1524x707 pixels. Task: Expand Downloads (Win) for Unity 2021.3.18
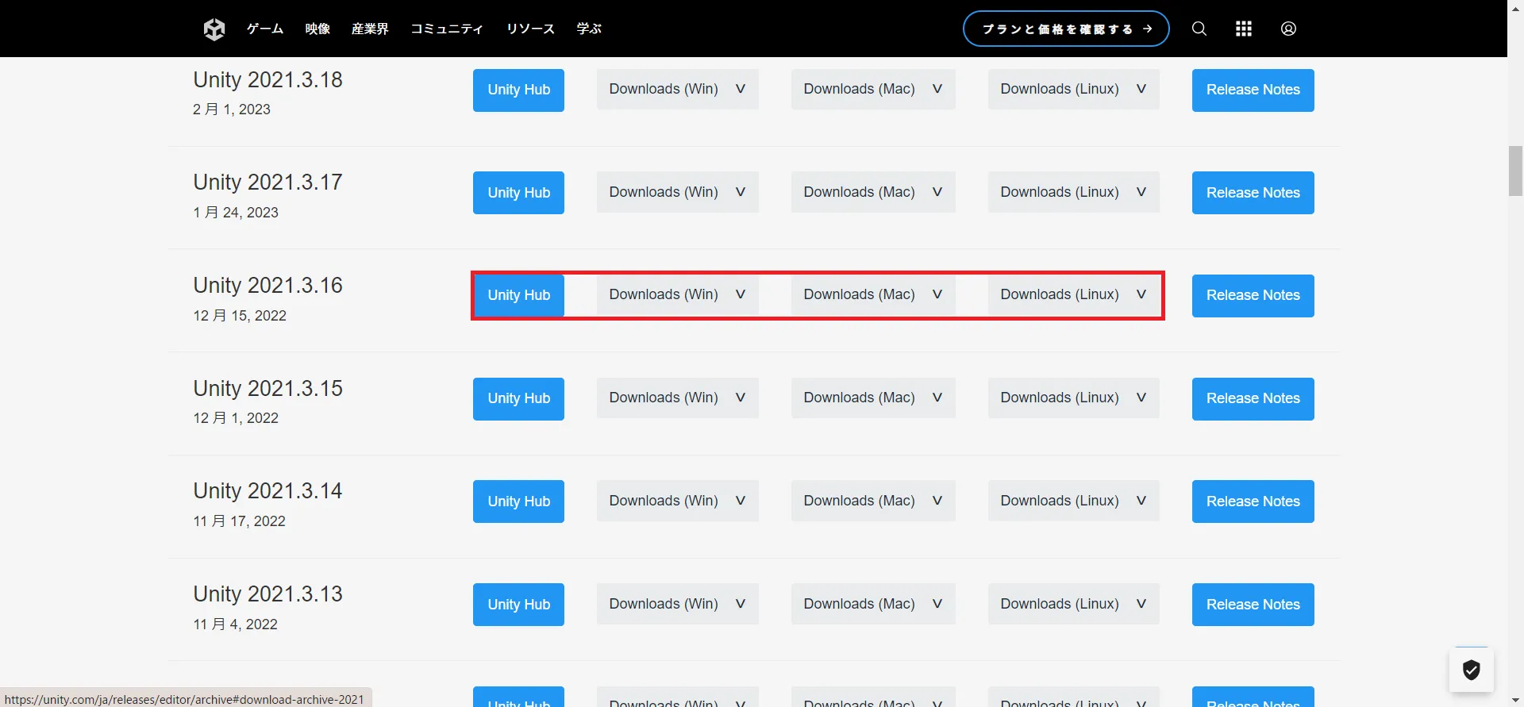677,89
